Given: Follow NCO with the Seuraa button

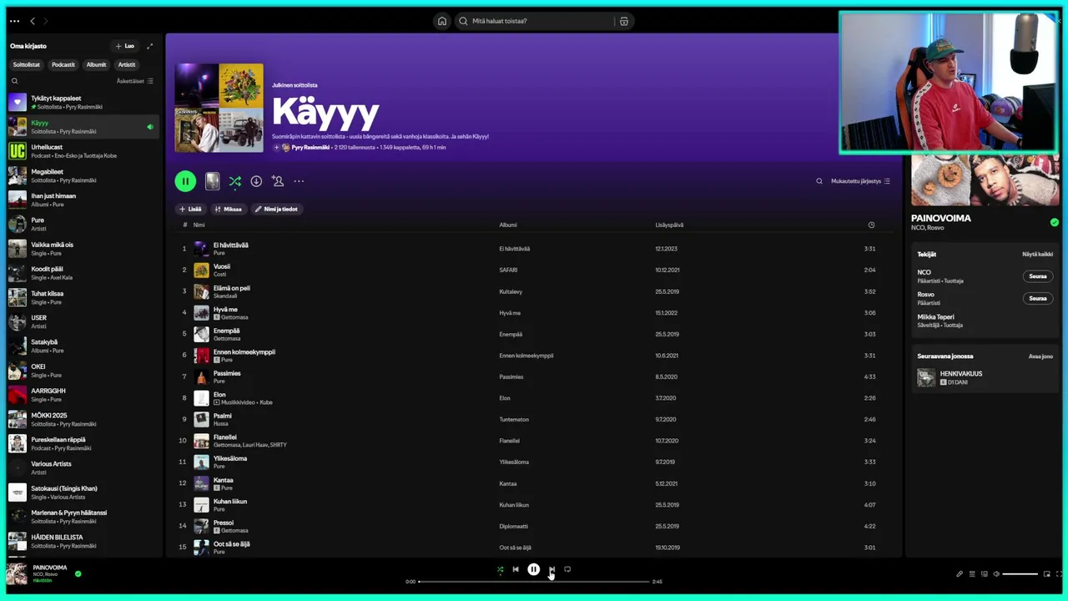Looking at the screenshot, I should point(1038,276).
